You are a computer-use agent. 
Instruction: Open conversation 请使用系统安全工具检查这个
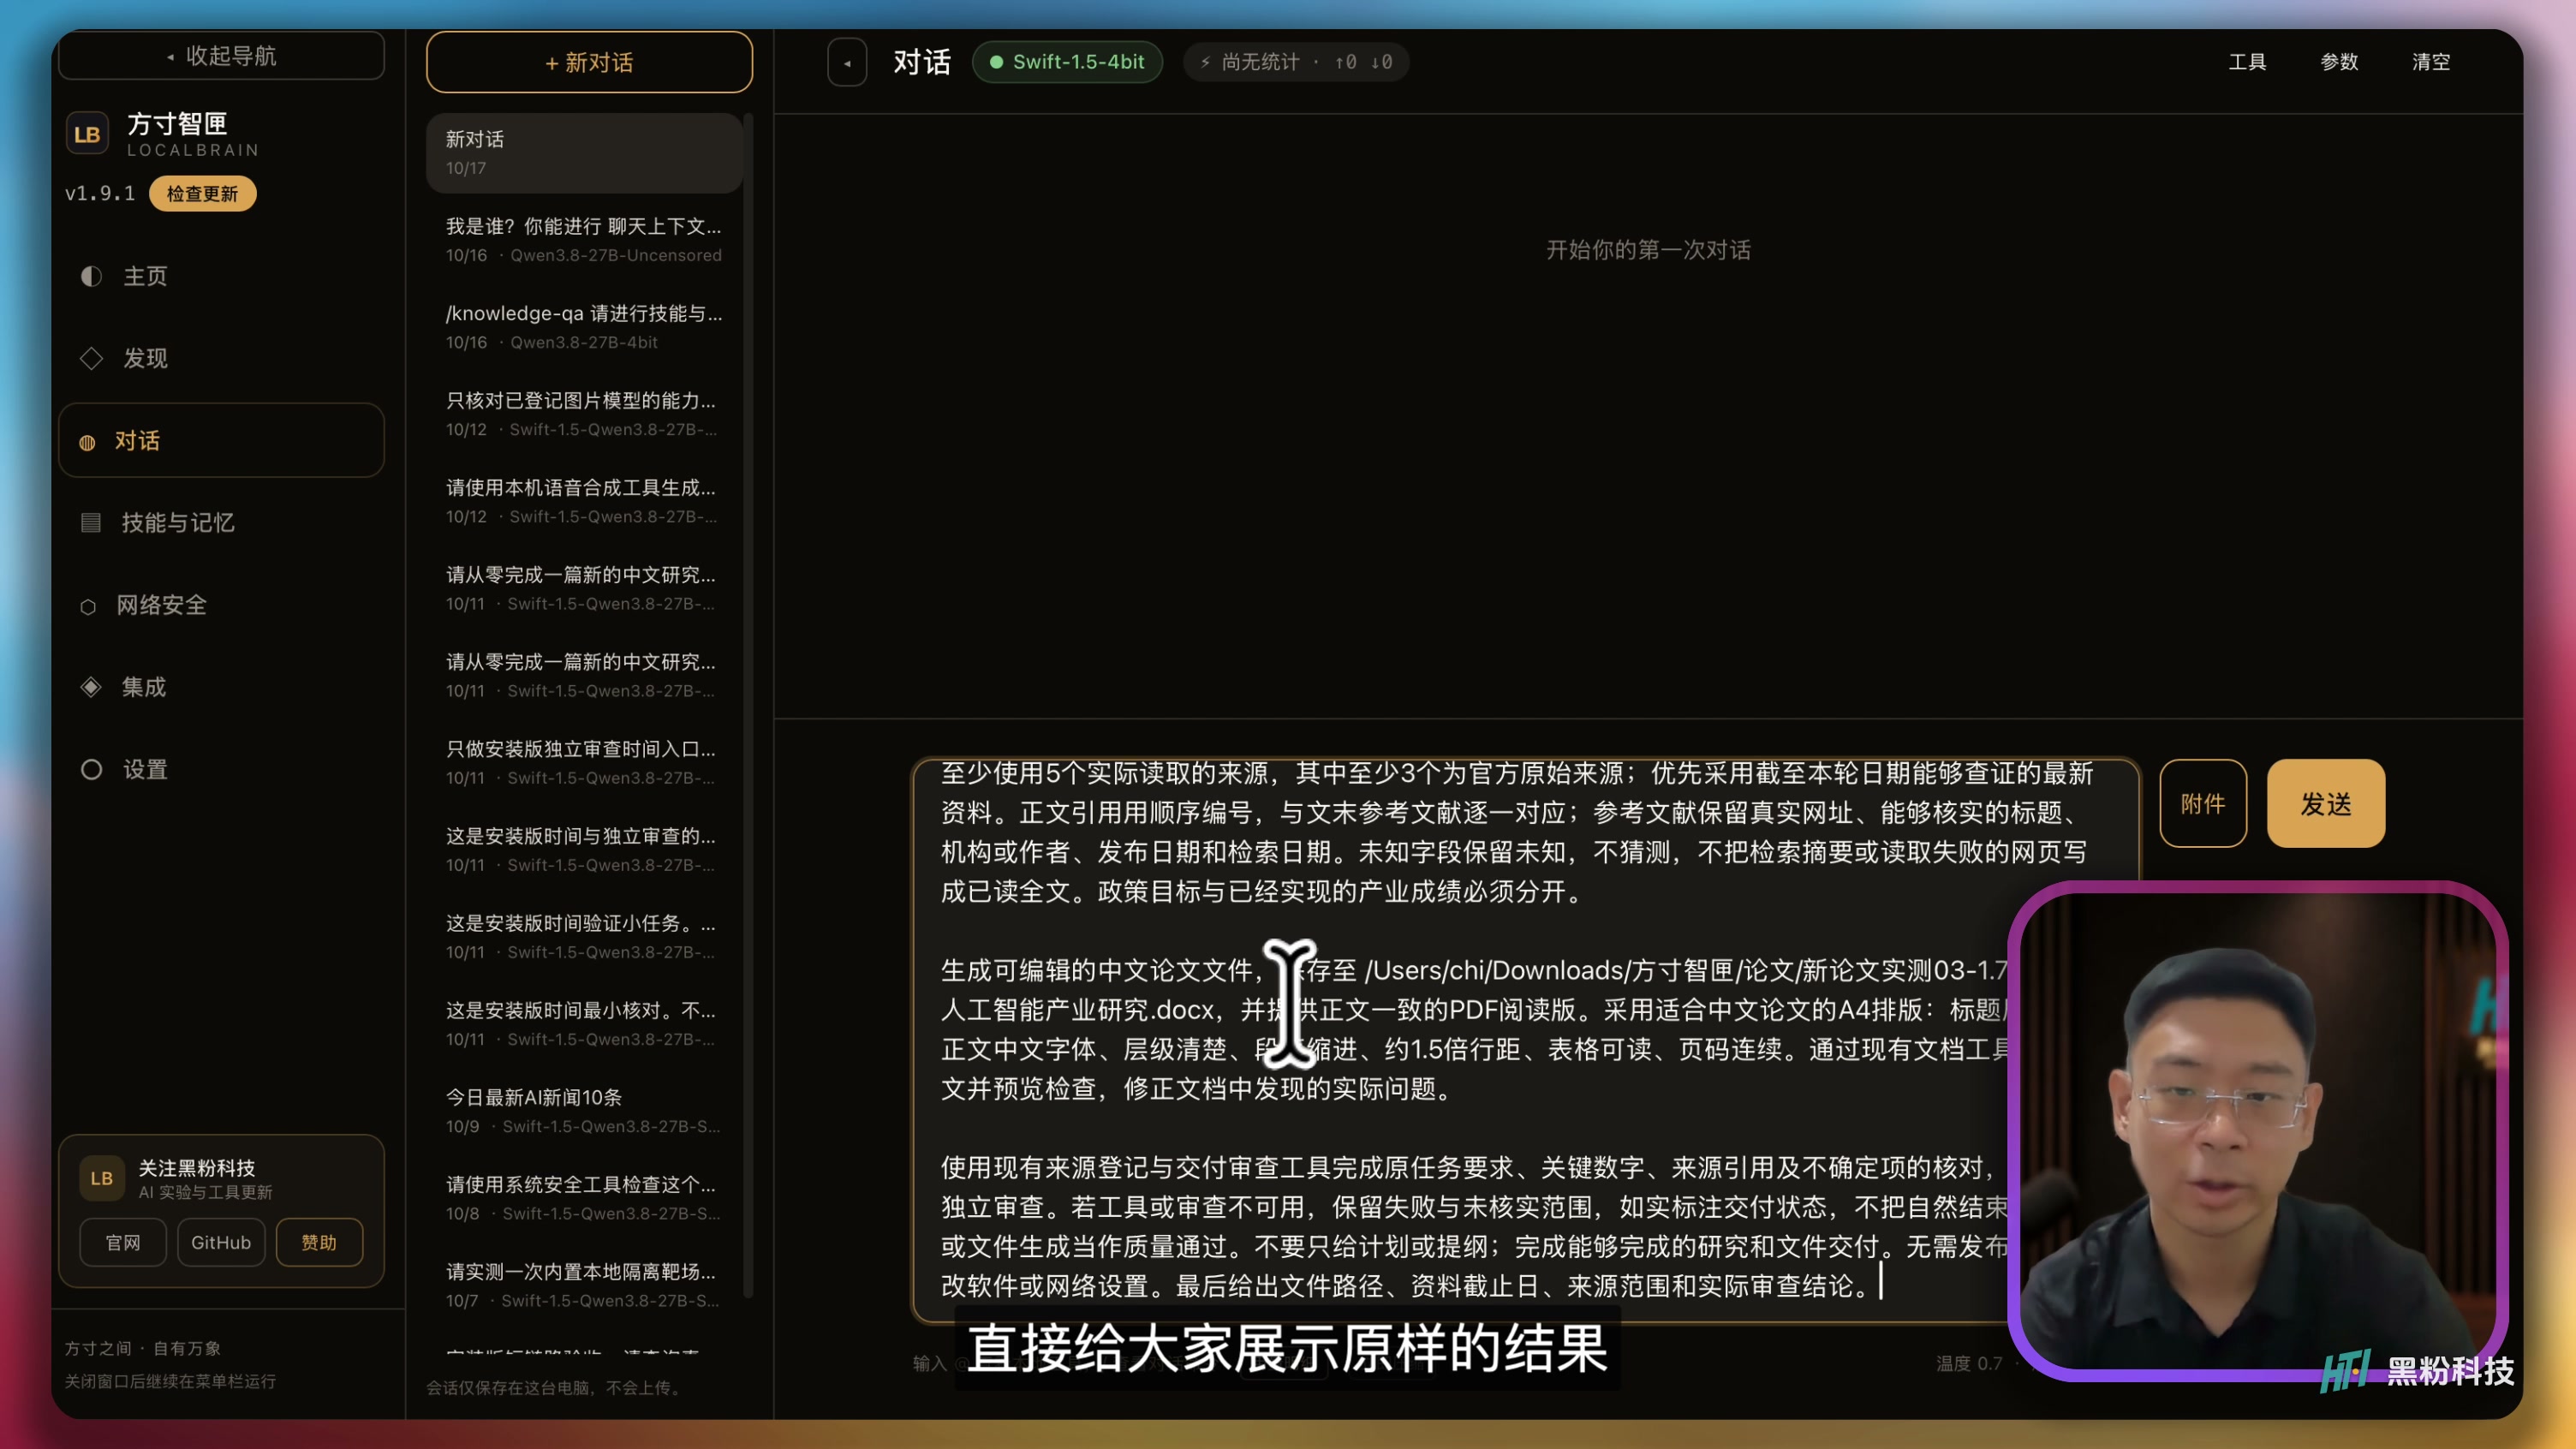click(x=584, y=1197)
